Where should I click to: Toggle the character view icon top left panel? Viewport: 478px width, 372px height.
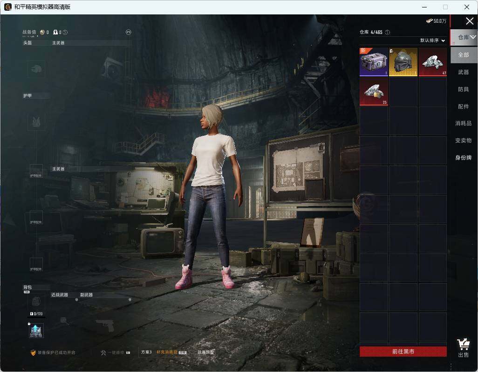[128, 32]
